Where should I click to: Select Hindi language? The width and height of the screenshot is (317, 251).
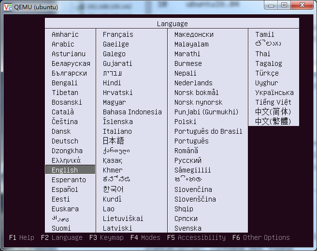coord(112,83)
